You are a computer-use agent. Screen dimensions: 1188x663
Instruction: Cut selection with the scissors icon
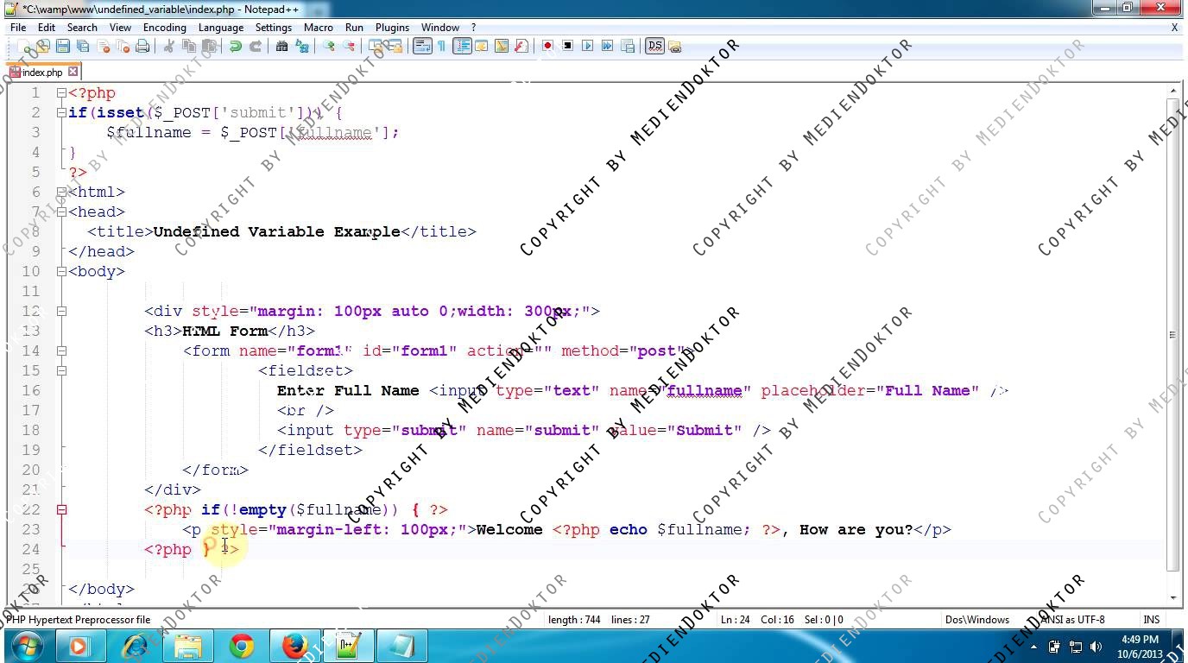169,46
